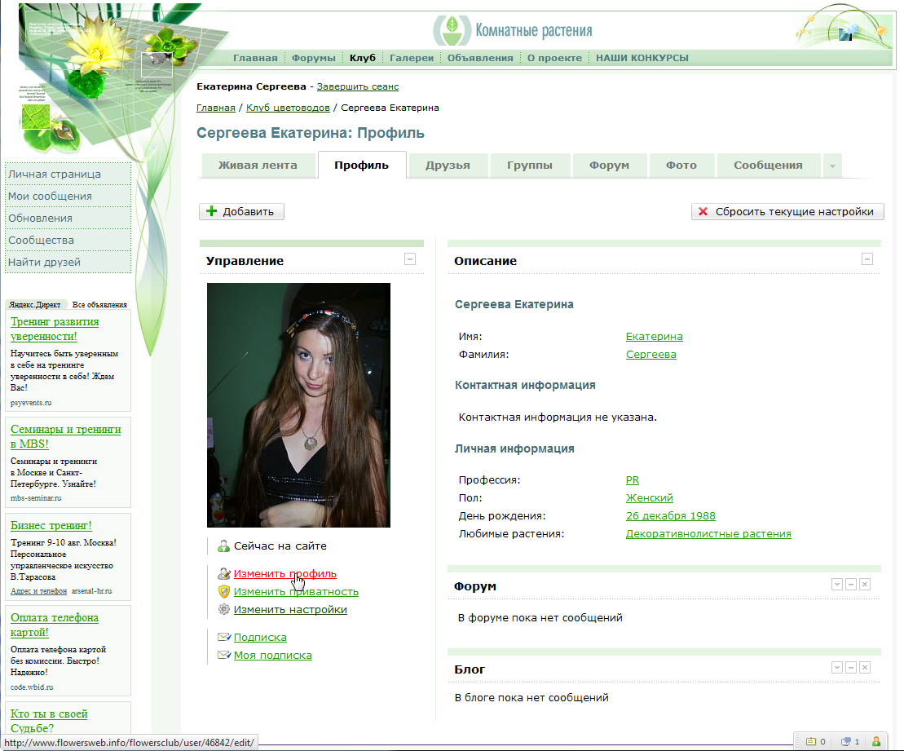Close the Блог widget with X
Screen dimensions: 904x751
[865, 668]
